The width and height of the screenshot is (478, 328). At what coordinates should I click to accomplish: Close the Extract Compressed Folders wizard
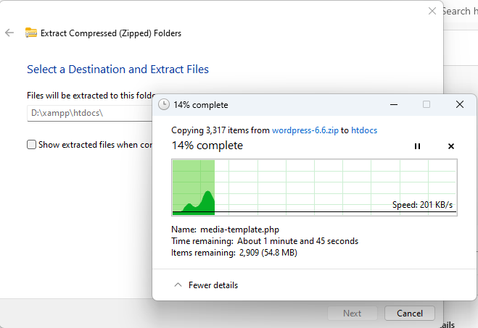click(432, 11)
